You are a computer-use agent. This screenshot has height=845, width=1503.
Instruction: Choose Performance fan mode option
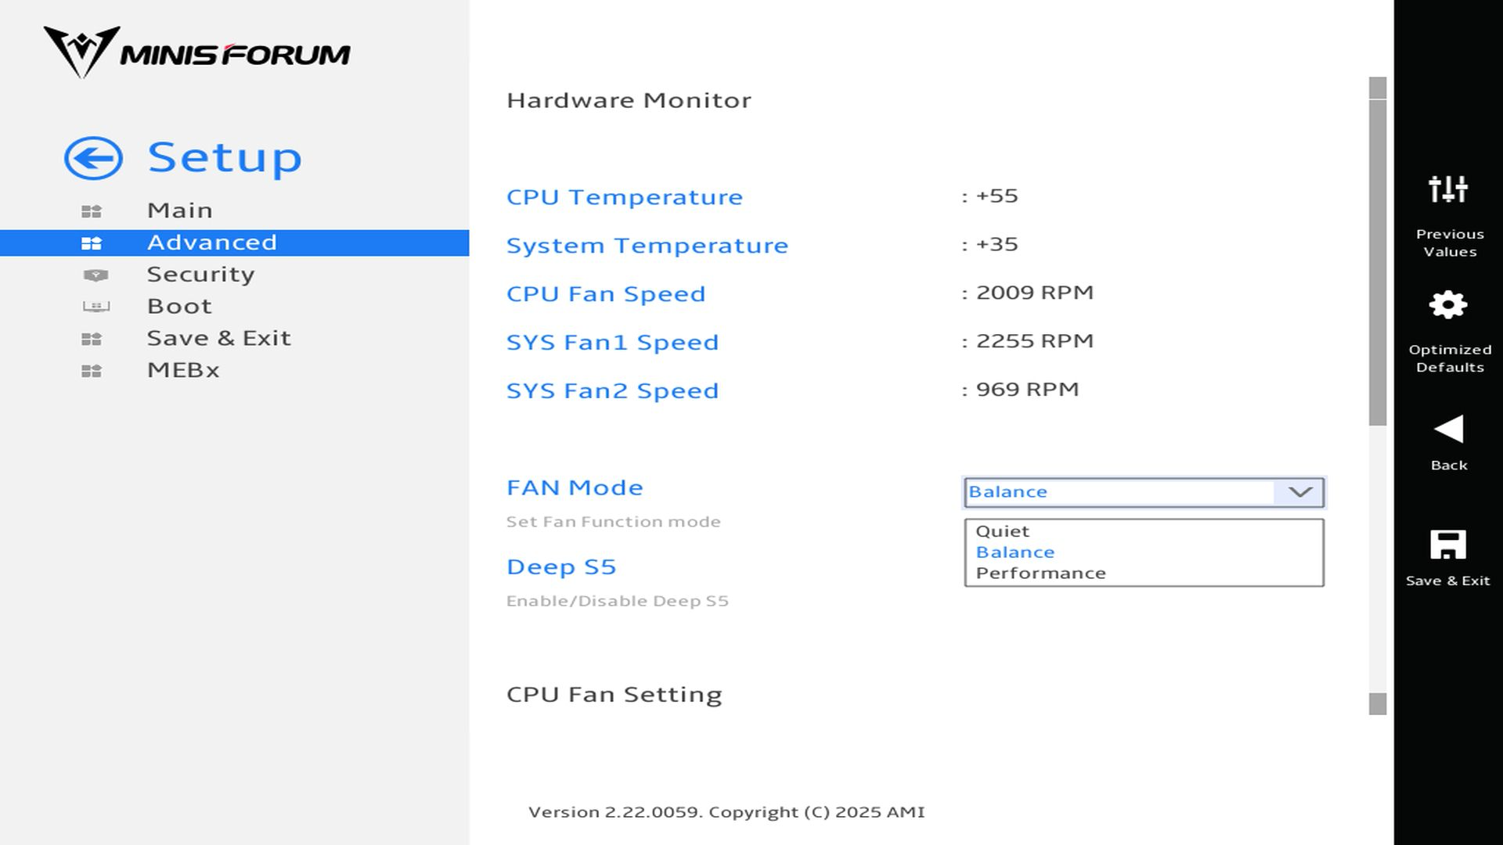tap(1040, 574)
